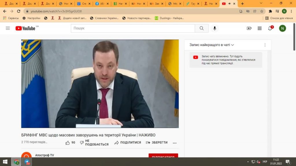Open the Create video camera icon
The image size is (296, 166).
pos(249,28)
